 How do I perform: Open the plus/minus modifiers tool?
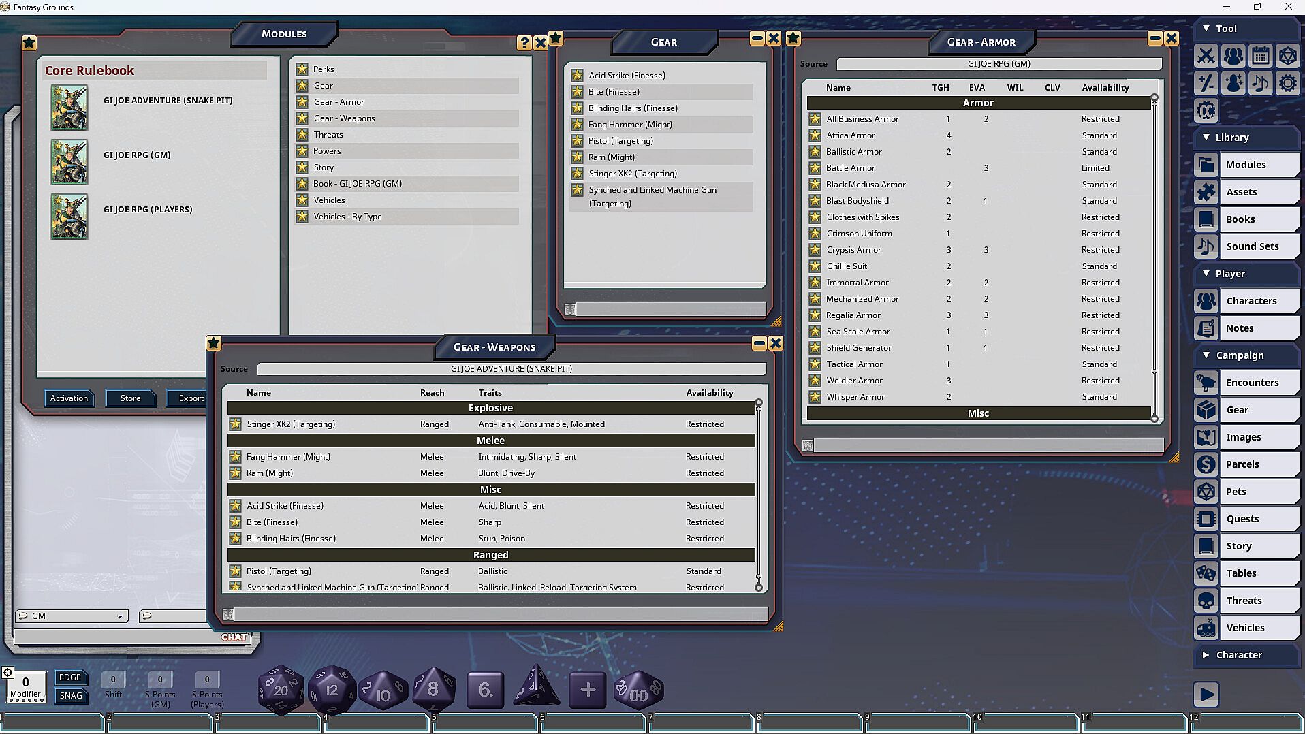pyautogui.click(x=1206, y=83)
